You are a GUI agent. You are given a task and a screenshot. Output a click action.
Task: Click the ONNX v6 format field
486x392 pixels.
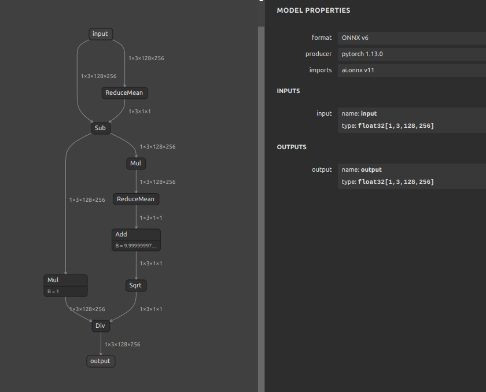tap(412, 38)
